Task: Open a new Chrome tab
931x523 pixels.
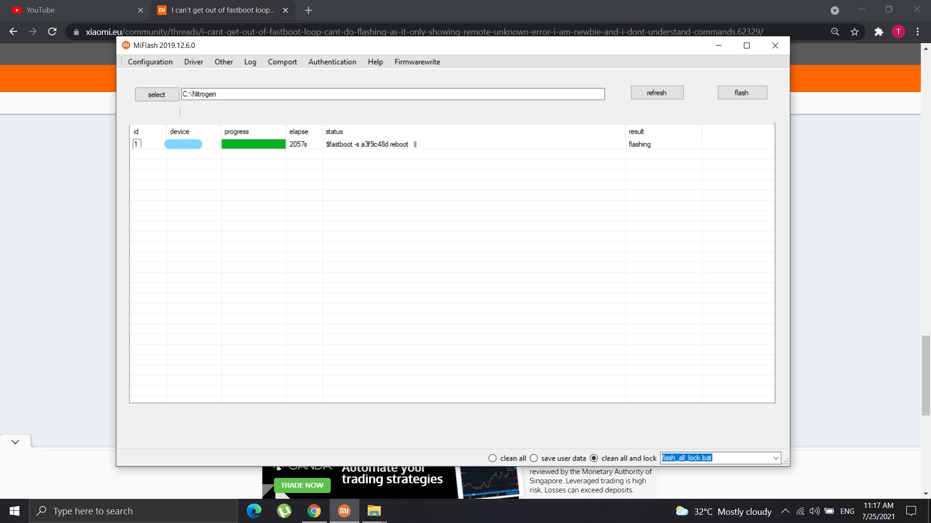Action: [308, 10]
